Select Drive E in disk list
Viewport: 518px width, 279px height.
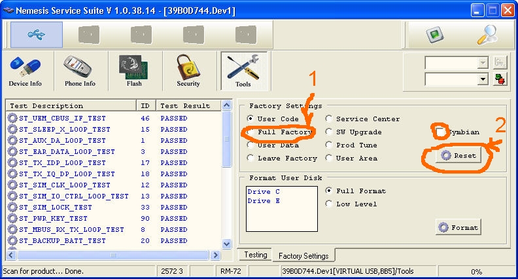[x=264, y=201]
